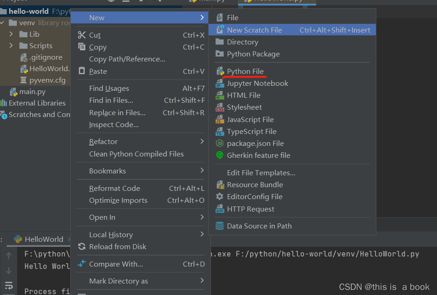Click the Jupyter Notebook icon
Image resolution: width=437 pixels, height=295 pixels.
[x=219, y=83]
